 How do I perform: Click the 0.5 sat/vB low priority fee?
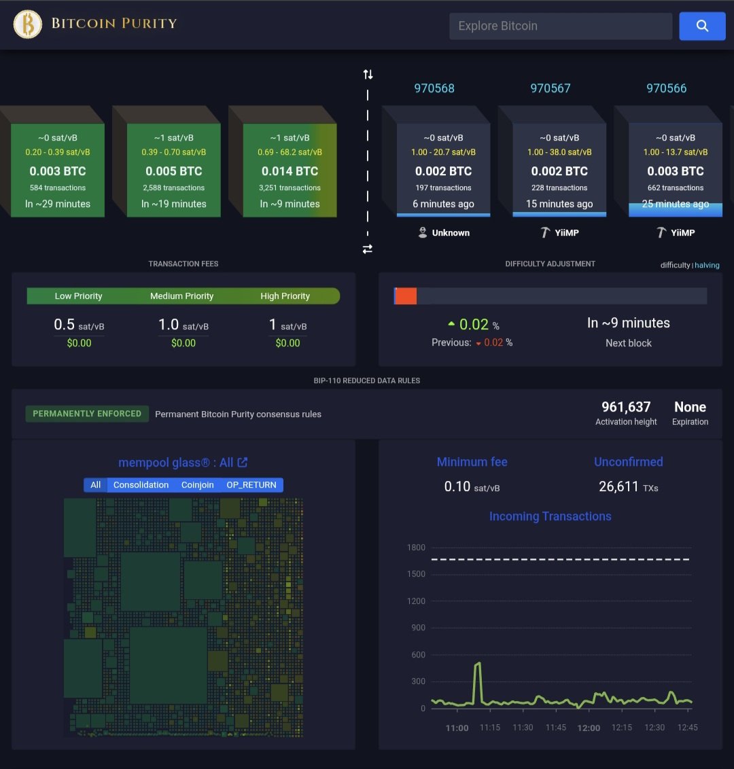[x=79, y=325]
